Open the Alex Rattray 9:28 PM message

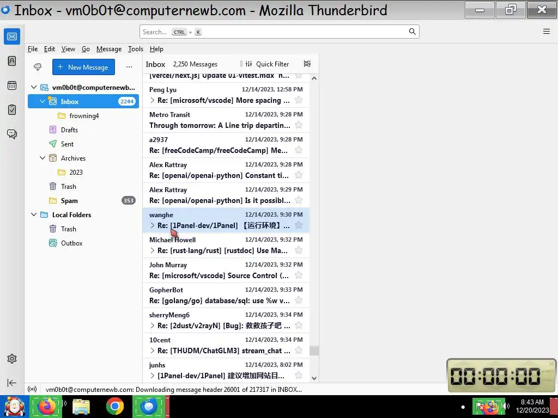coord(226,170)
